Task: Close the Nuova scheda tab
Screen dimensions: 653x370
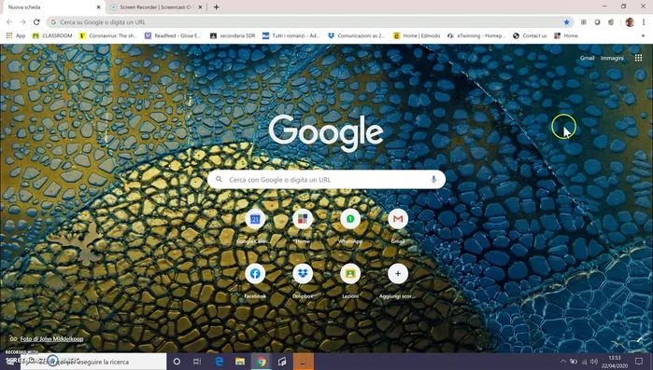Action: point(98,7)
